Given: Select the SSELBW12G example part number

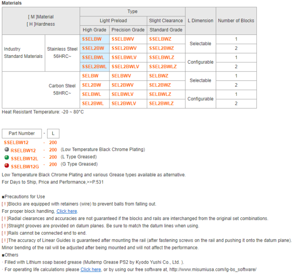Looking at the screenshot, I should 25,165.
